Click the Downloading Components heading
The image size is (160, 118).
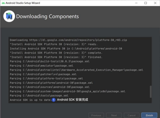pyautogui.click(x=47, y=16)
